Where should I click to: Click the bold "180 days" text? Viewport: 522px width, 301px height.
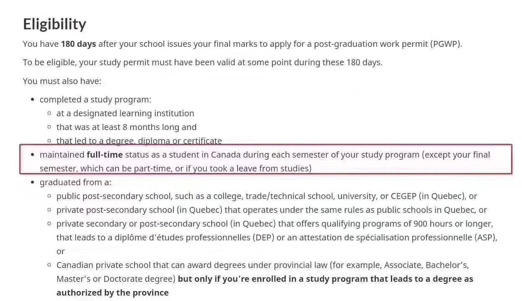click(78, 44)
